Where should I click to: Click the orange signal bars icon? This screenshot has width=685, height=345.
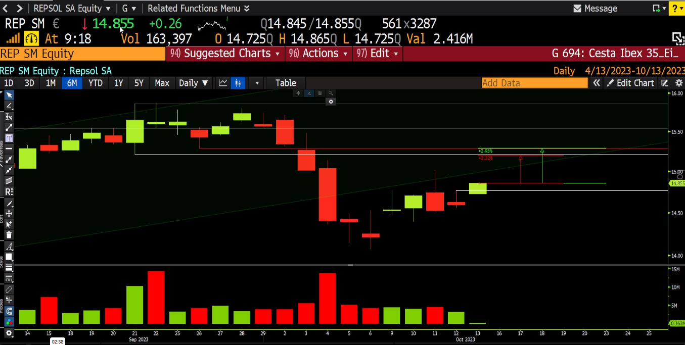click(13, 38)
